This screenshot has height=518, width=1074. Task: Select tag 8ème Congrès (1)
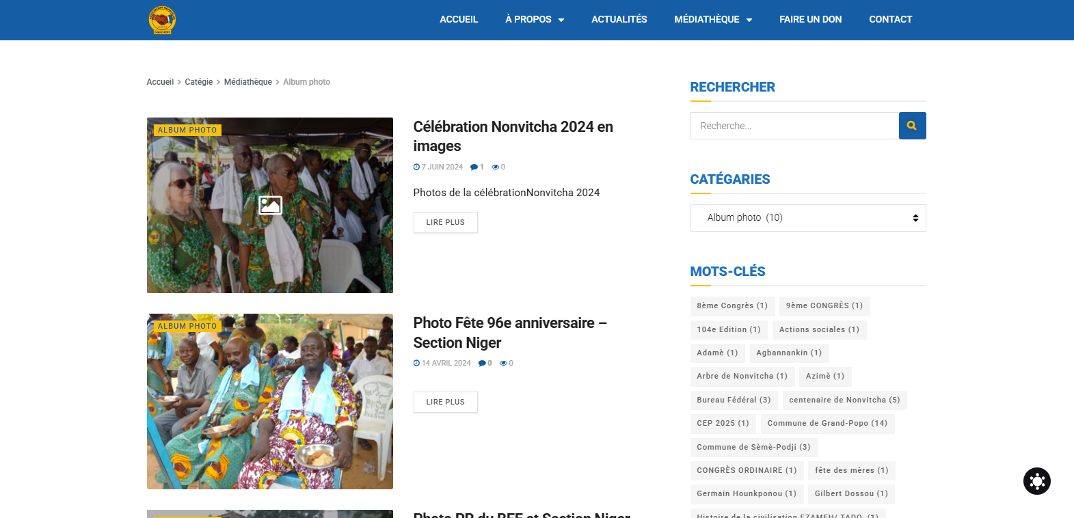[732, 306]
